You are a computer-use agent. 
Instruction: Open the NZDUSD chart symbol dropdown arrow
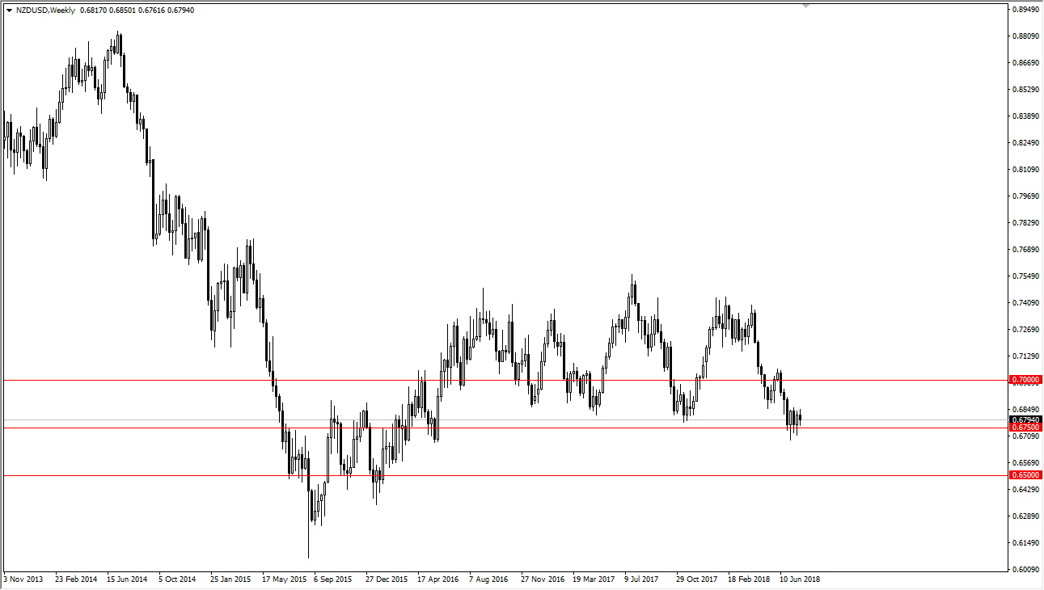9,10
